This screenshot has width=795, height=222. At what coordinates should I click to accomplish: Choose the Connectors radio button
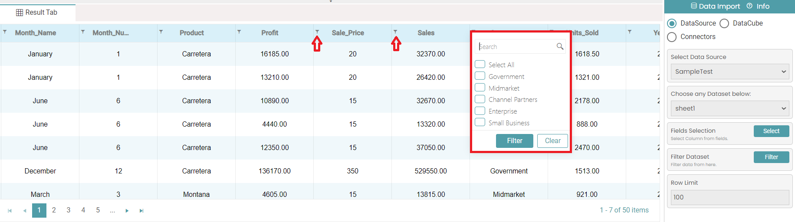(x=672, y=37)
